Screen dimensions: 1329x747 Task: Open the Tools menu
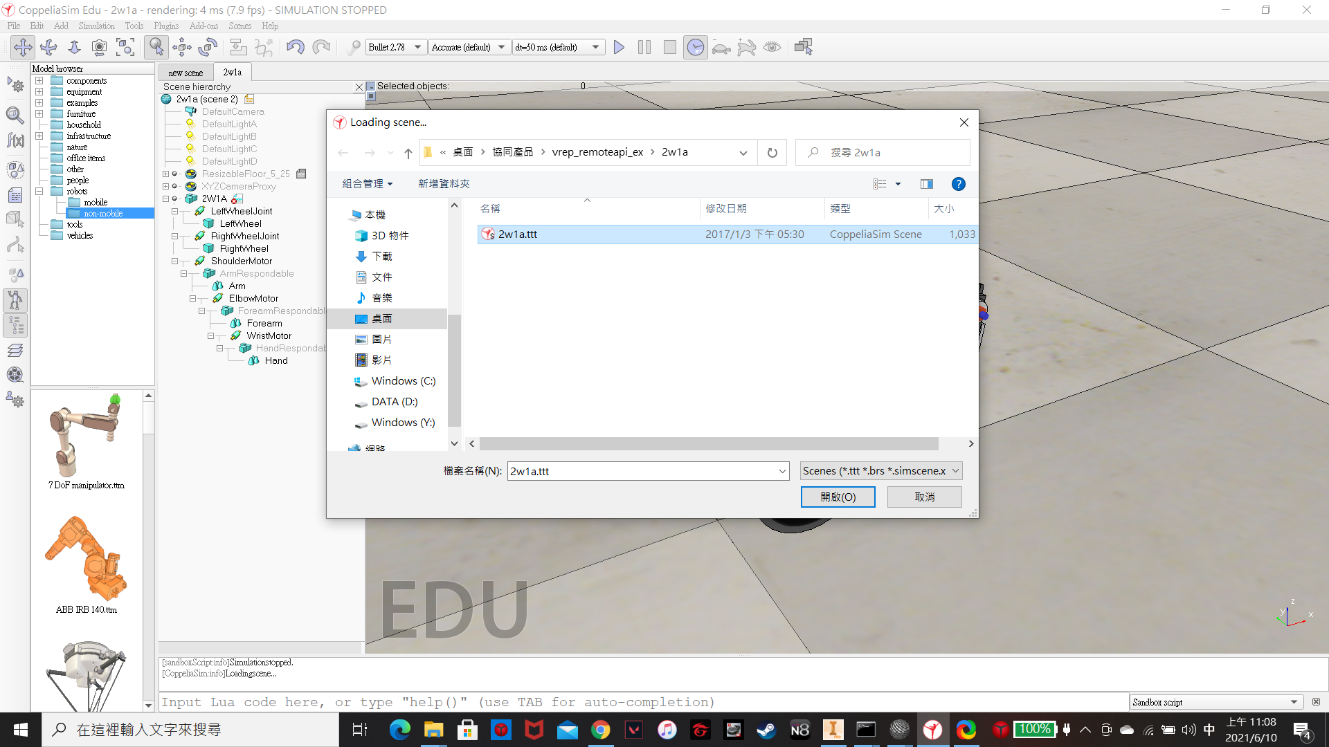point(134,26)
